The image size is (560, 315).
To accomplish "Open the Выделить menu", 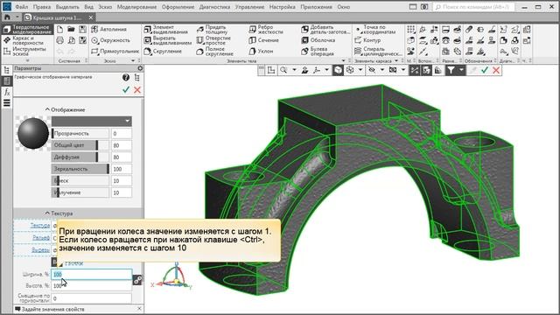I will 67,7.
